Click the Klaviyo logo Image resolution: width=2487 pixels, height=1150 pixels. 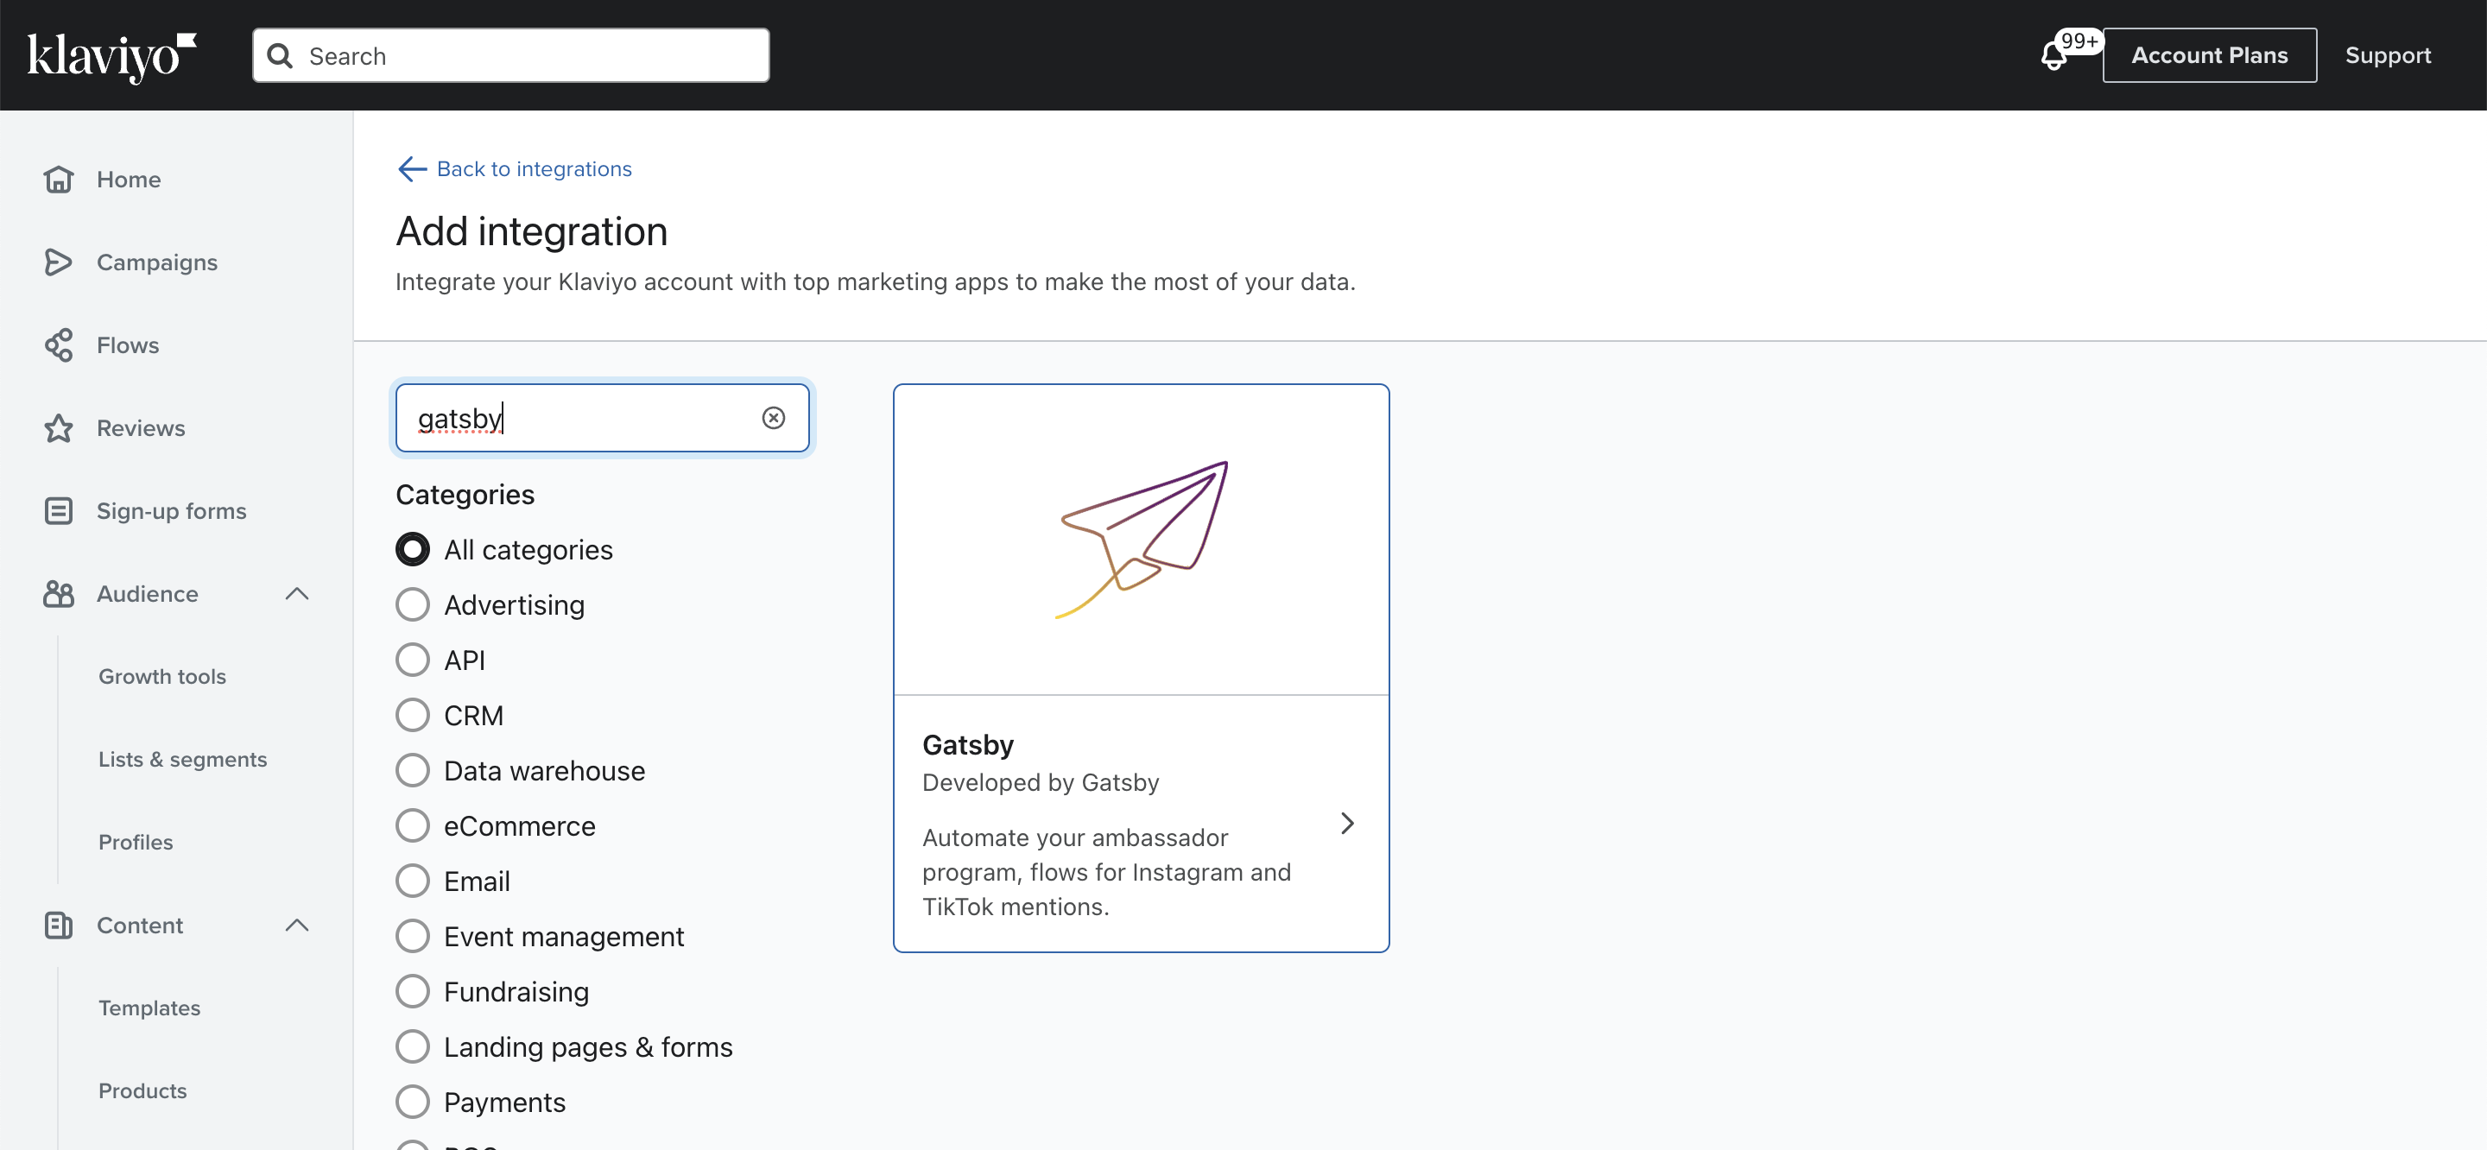tap(112, 56)
